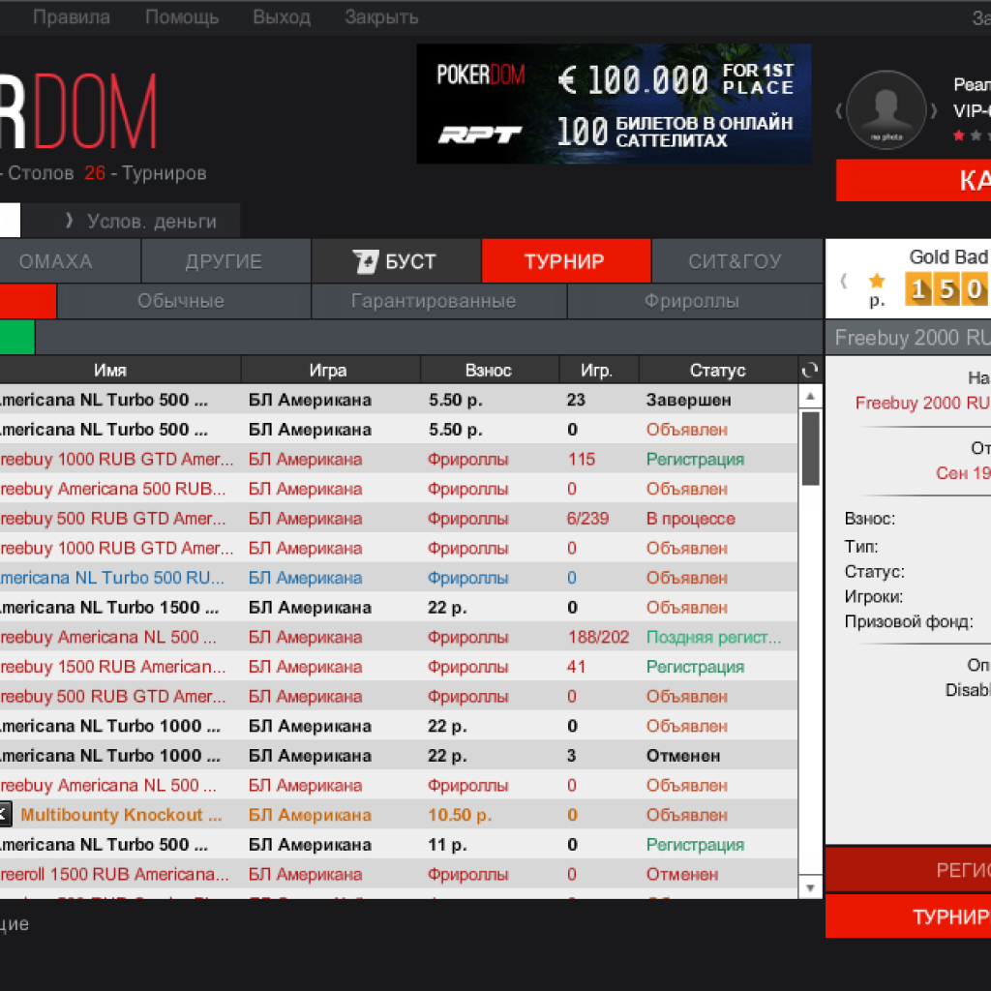The width and height of the screenshot is (991, 991).
Task: Select the 188/202 Поздняя регист row
Action: [x=399, y=637]
